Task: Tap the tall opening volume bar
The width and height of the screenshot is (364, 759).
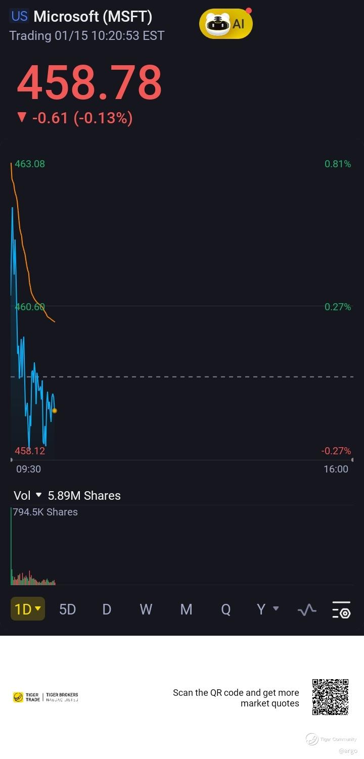Action: 11,546
